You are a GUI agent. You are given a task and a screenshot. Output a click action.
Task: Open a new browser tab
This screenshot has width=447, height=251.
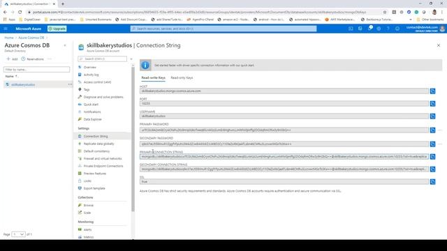click(63, 4)
